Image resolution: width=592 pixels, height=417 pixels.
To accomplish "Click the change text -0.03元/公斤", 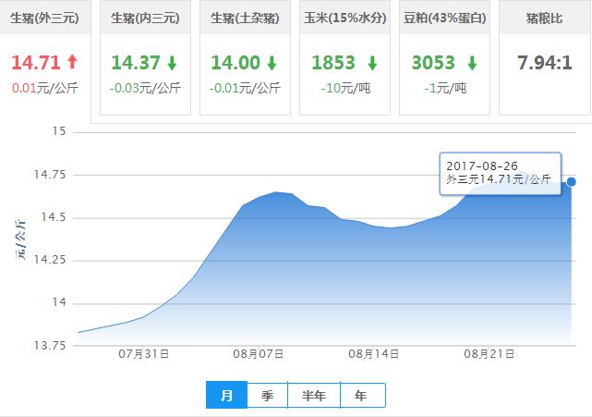I will tap(145, 89).
